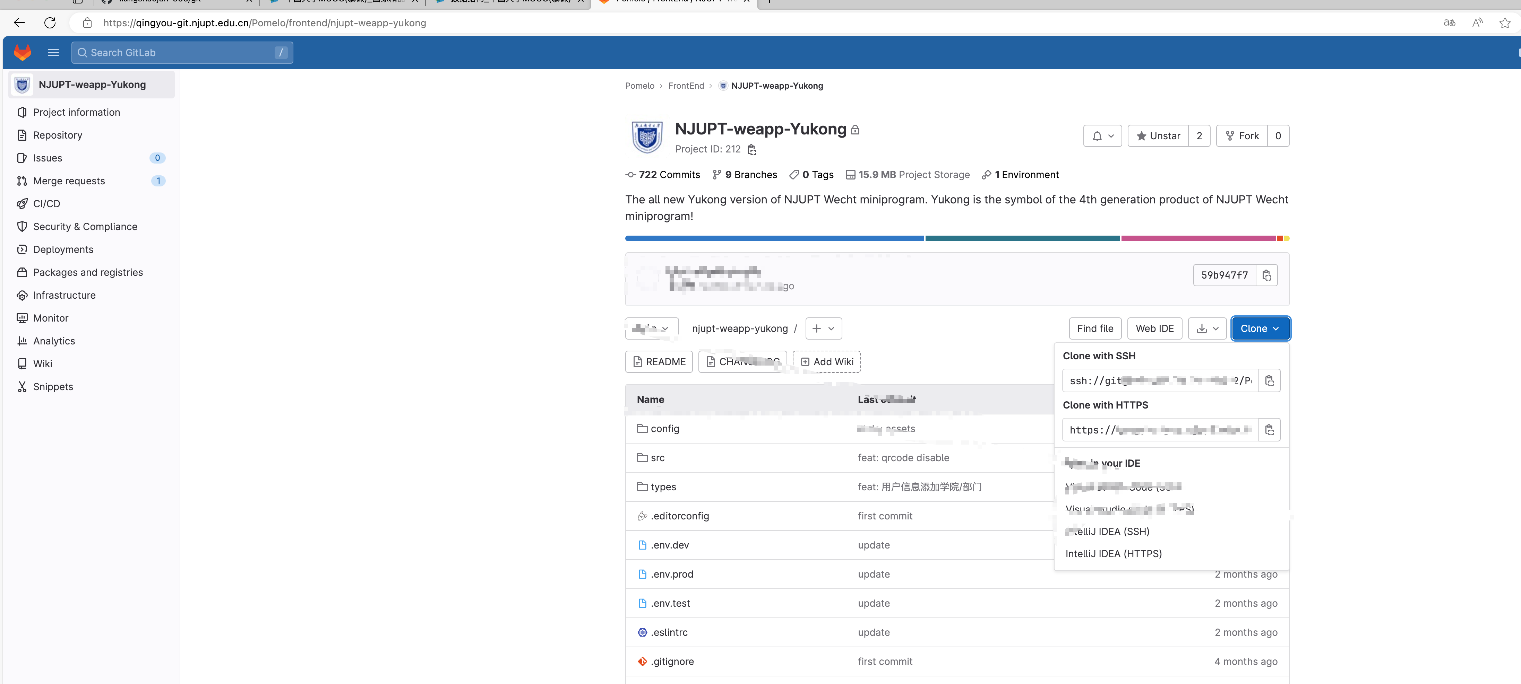Open the 722 Commits link
Viewport: 1521px width, 684px height.
663,175
